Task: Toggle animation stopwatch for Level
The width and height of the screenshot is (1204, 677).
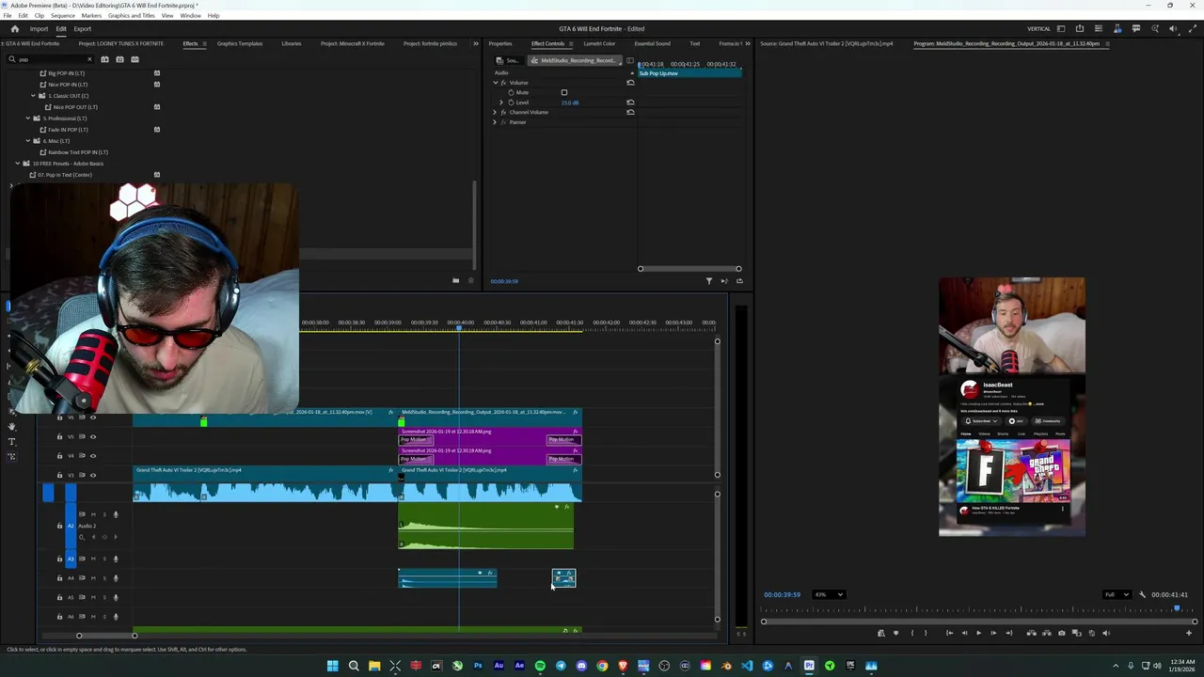Action: click(x=511, y=102)
